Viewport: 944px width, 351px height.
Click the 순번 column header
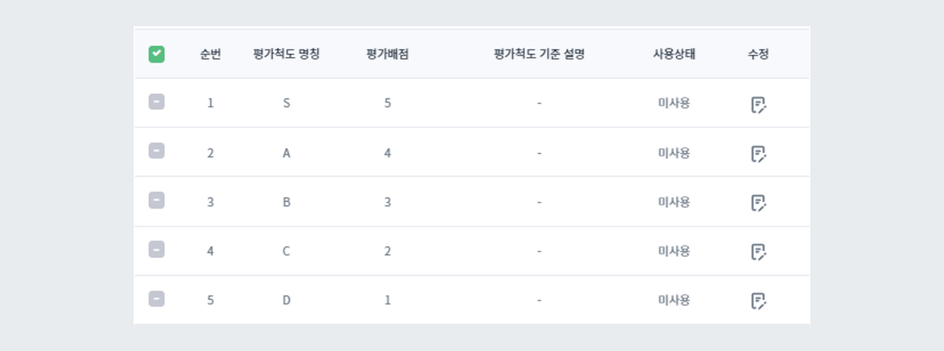point(210,54)
